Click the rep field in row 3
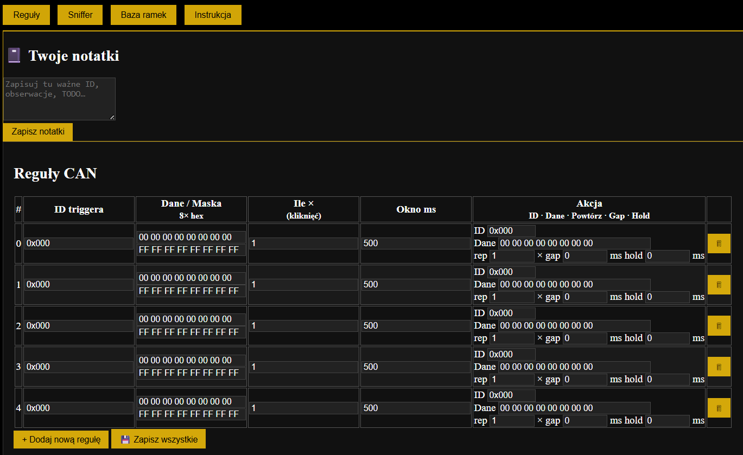 pyautogui.click(x=512, y=380)
